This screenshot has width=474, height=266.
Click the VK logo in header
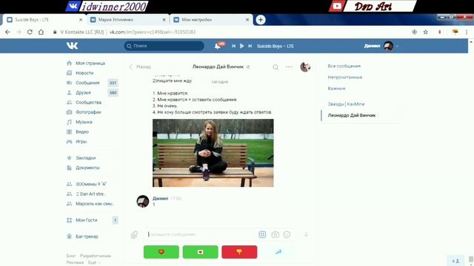click(x=73, y=46)
